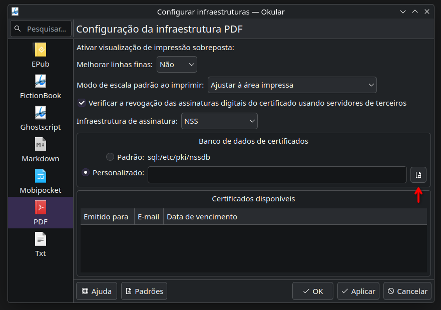441x310 pixels.
Task: Confirm with the OK button
Action: [313, 291]
